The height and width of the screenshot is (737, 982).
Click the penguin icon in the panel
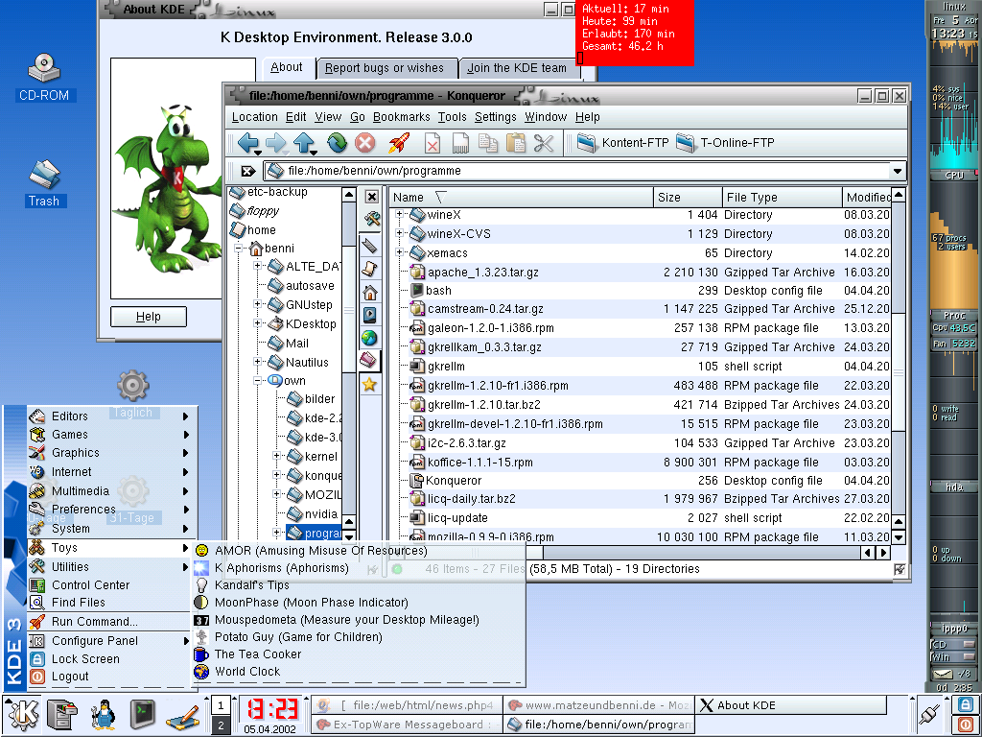tap(104, 714)
